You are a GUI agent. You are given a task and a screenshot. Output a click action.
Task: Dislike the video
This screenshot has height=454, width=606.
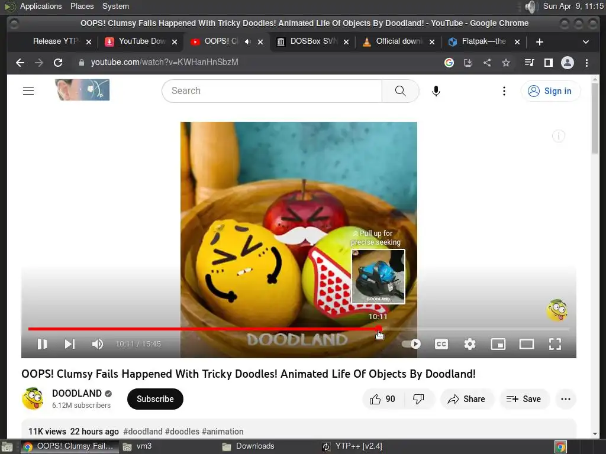(418, 399)
